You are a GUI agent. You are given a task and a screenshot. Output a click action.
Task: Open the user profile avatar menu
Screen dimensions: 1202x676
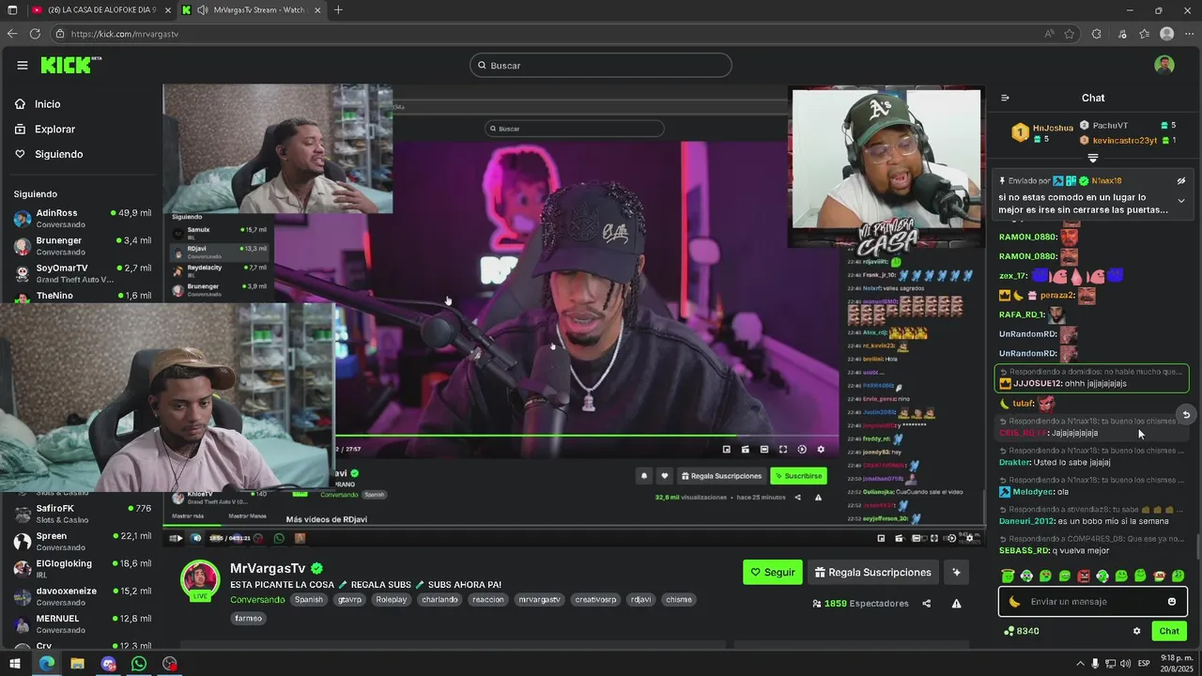(1164, 65)
